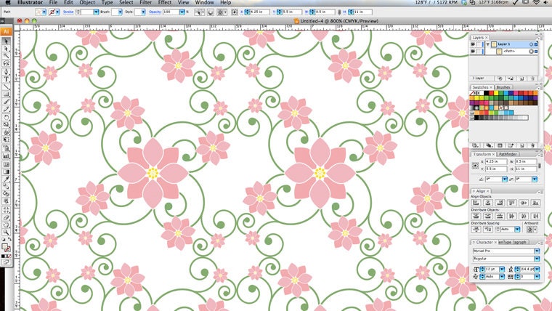
Task: Select the Type tool
Action: click(6, 79)
